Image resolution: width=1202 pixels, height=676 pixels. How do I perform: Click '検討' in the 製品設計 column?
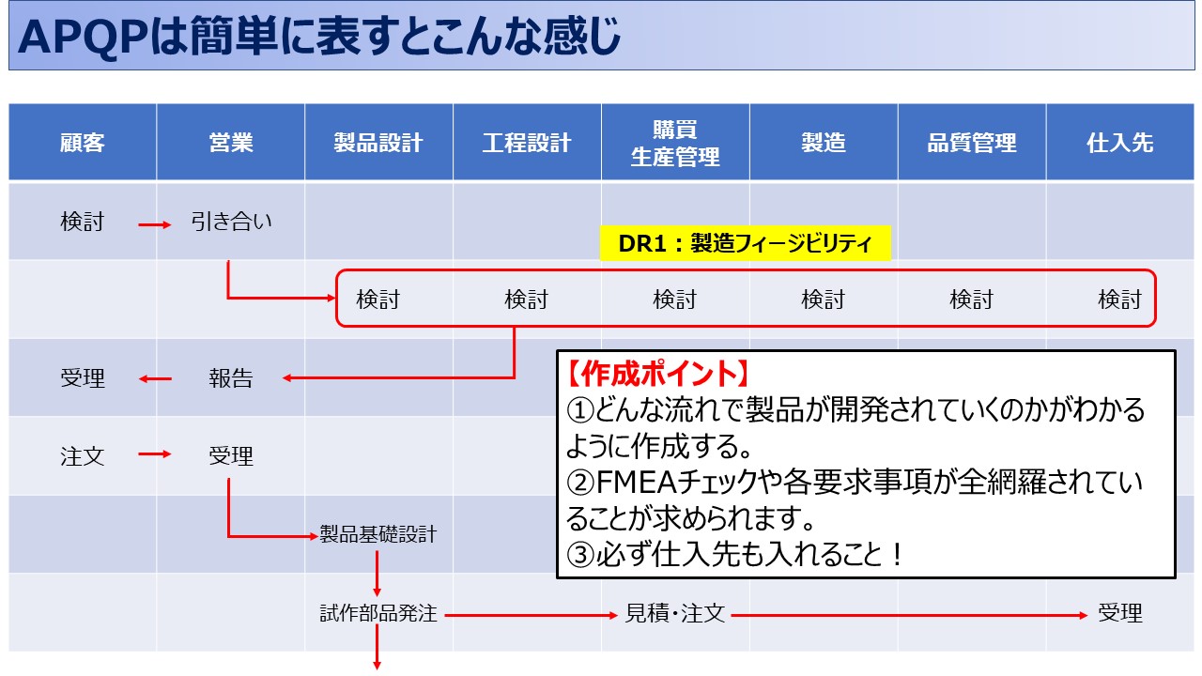pos(378,300)
